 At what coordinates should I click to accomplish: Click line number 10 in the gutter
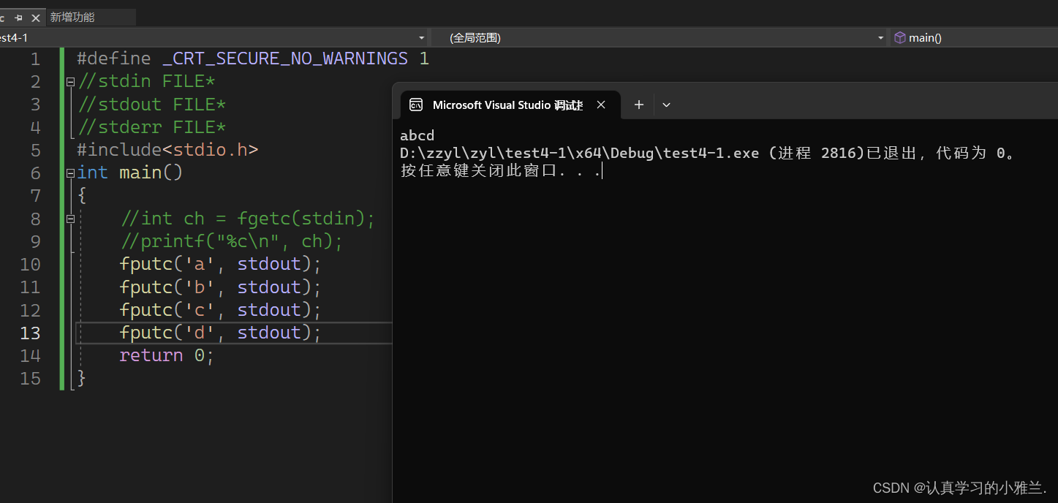(30, 264)
